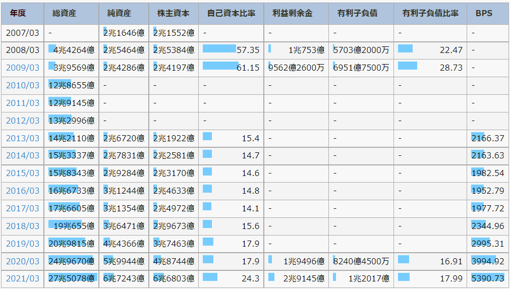The width and height of the screenshot is (510, 289).
Task: Select shareholder equity value 3兆7463億
Action: (174, 244)
